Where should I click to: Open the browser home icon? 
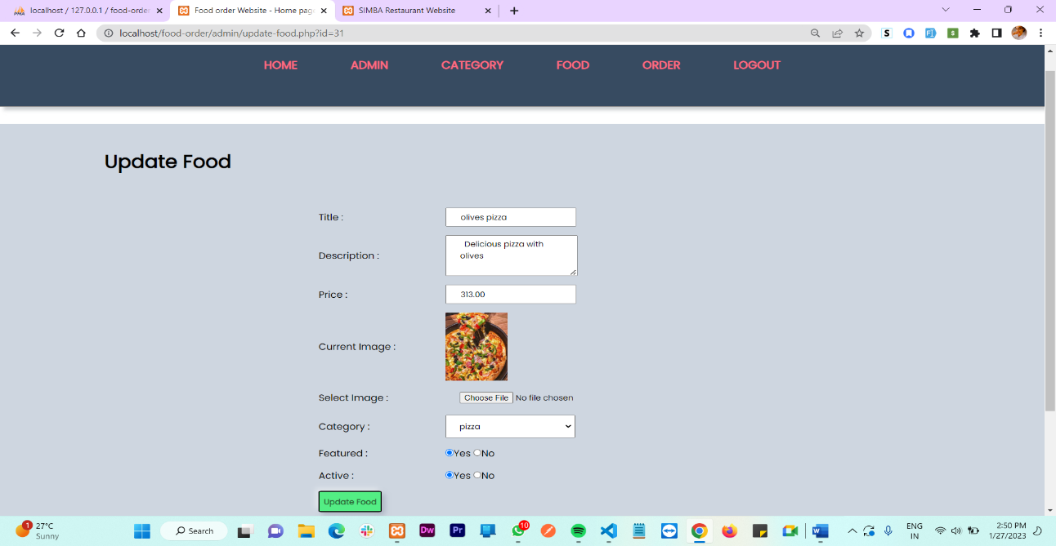80,33
